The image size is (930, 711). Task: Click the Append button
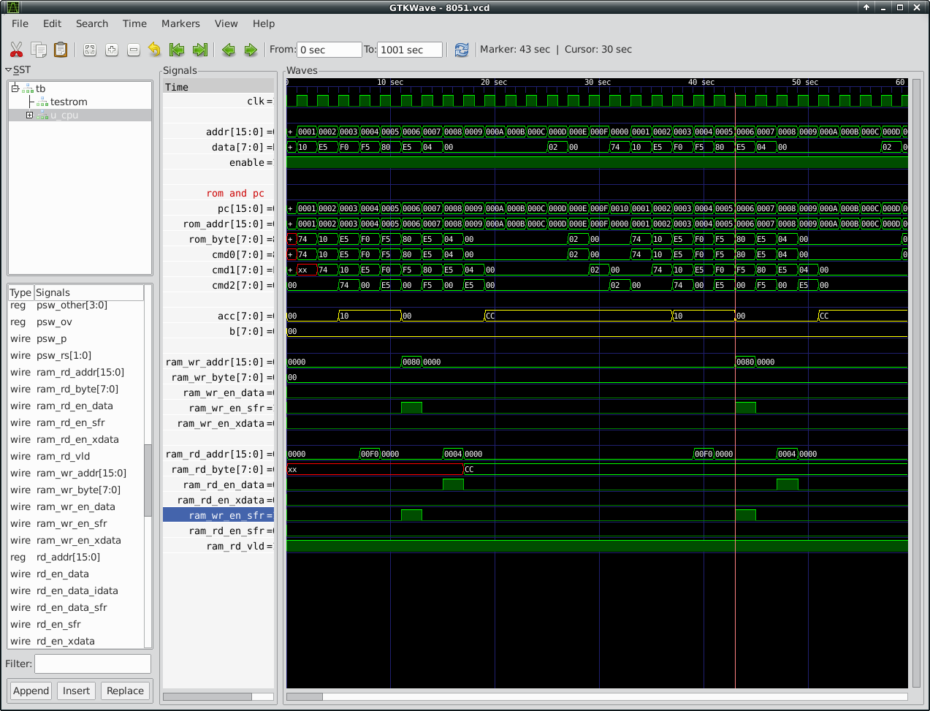point(31,691)
